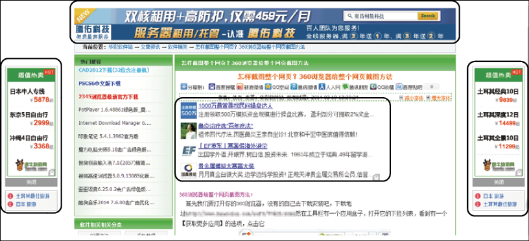Share to Sina Weibo 新浪微博 icon
Screen dimensions: 529x241
239,86
